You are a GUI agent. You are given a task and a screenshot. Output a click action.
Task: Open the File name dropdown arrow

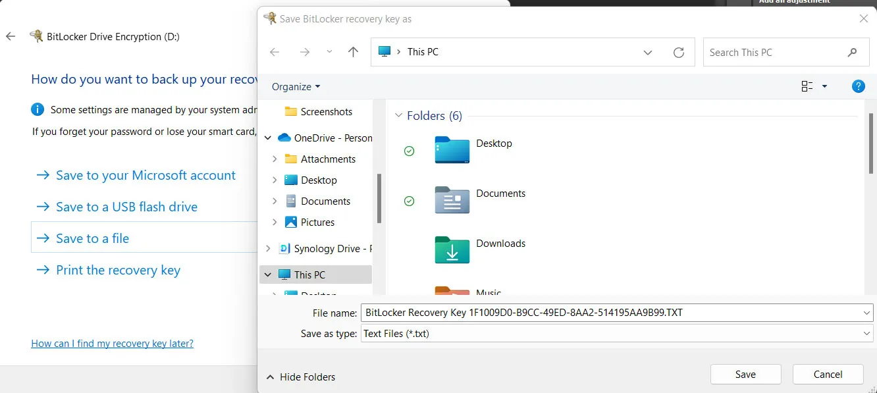click(x=866, y=313)
